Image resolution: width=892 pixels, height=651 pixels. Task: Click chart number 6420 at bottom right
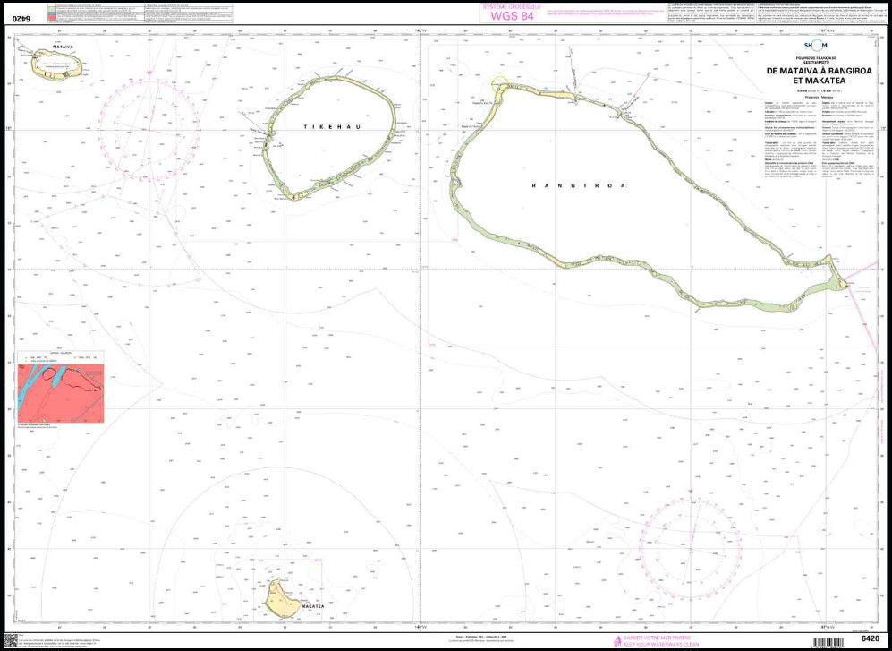[x=873, y=638]
